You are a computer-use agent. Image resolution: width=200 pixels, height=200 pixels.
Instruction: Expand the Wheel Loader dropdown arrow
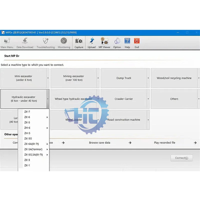pyautogui.click(x=98, y=120)
